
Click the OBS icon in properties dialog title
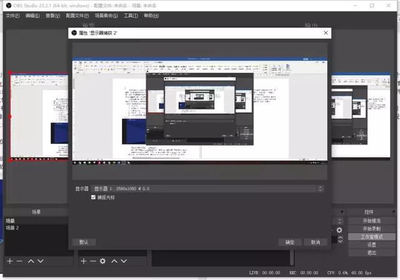coord(74,33)
